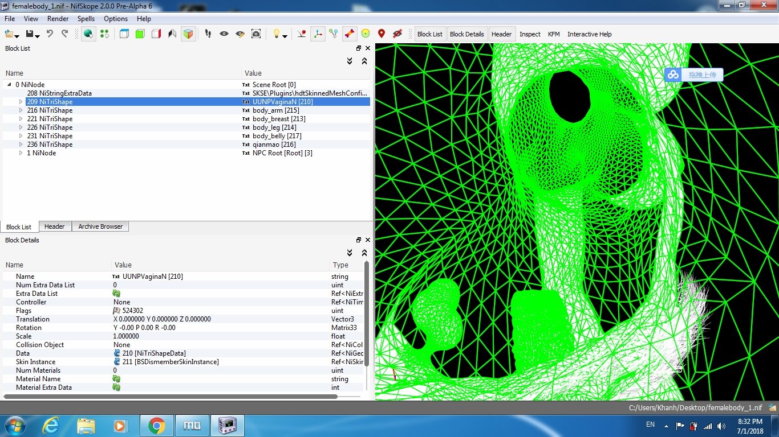
Task: Click the Redo arrow in the toolbar
Action: (64, 34)
